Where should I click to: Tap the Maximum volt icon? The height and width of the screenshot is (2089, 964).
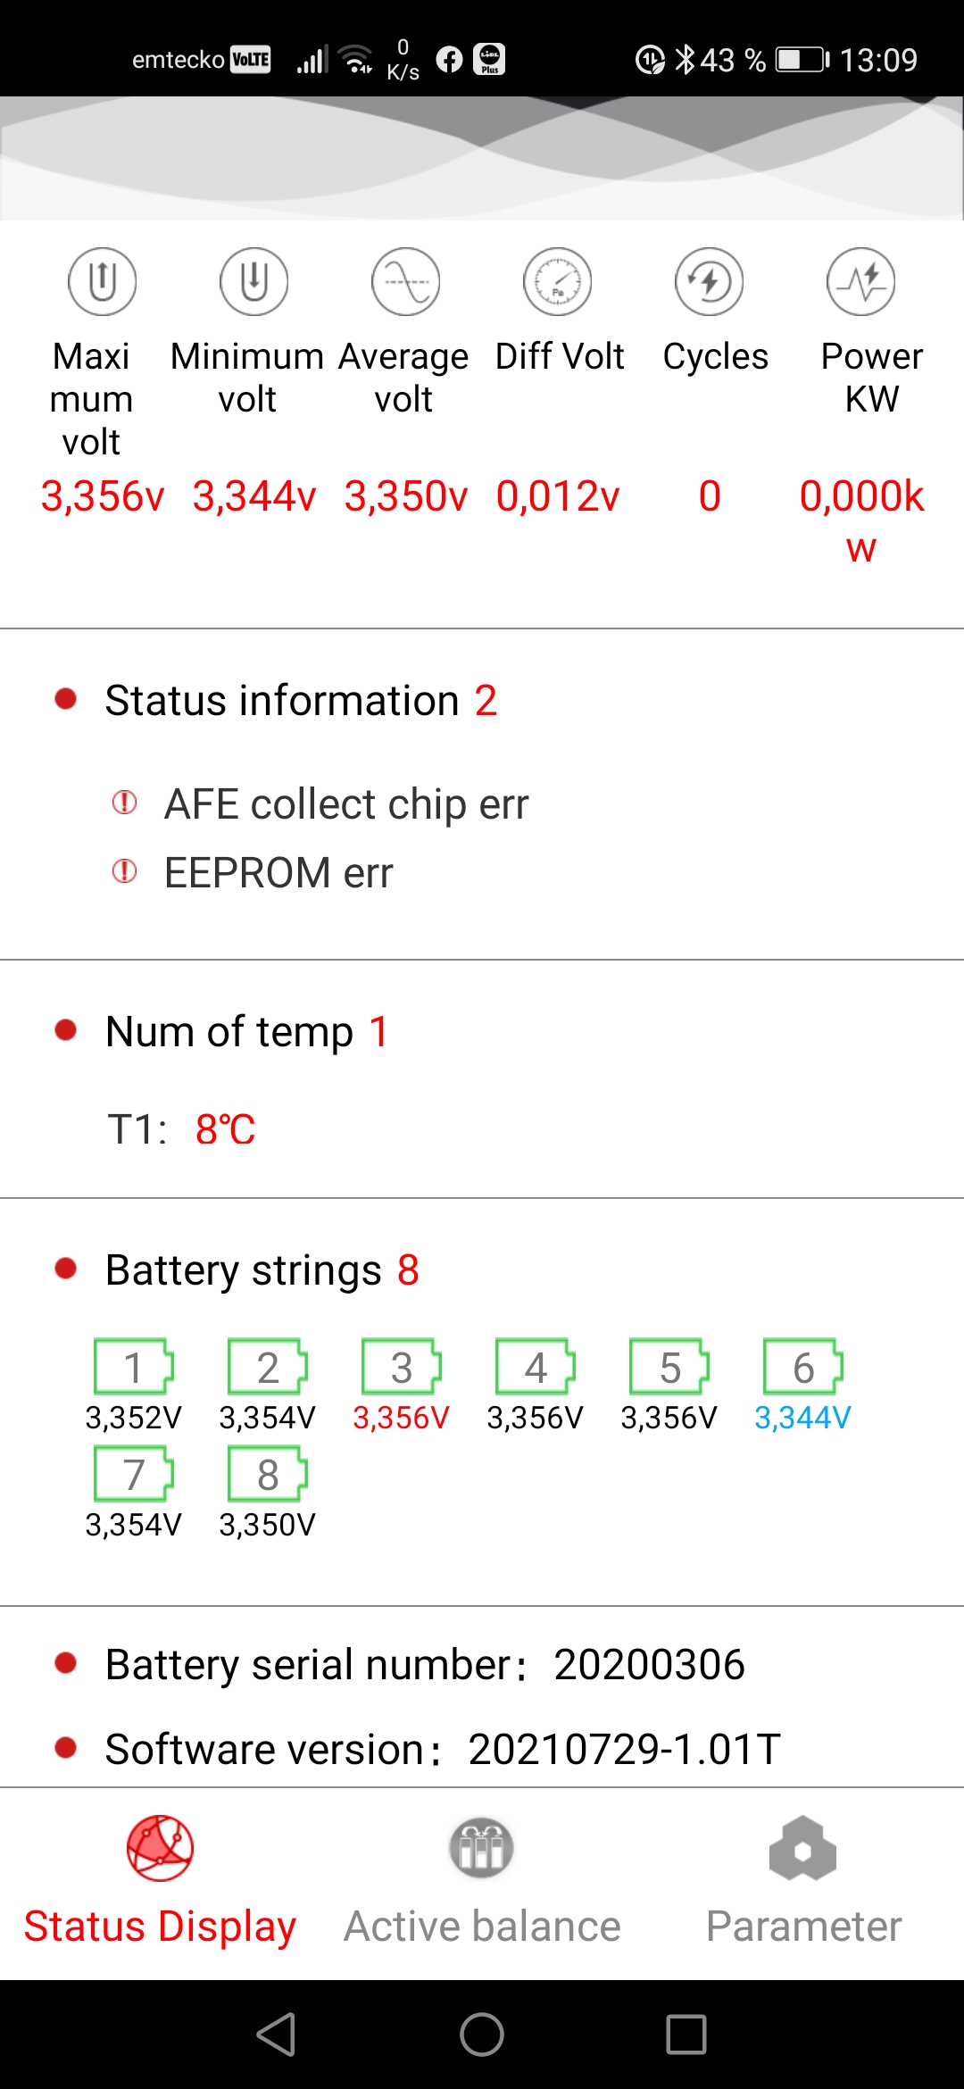coord(103,281)
